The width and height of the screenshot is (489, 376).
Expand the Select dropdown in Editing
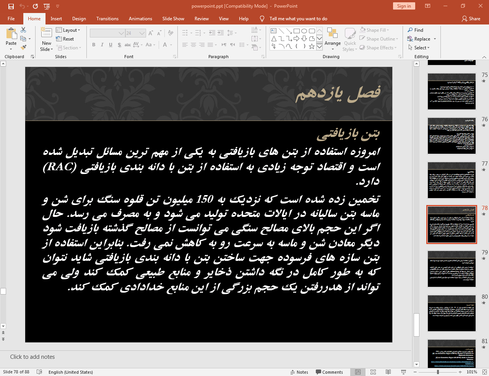[419, 48]
